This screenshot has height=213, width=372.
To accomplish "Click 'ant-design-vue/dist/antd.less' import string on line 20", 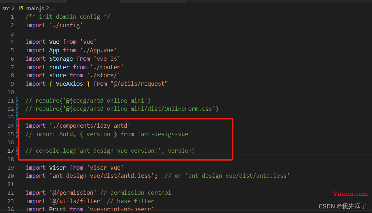I will tap(102, 176).
